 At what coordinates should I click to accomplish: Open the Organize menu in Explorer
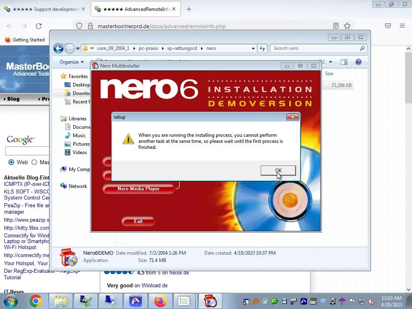point(72,62)
